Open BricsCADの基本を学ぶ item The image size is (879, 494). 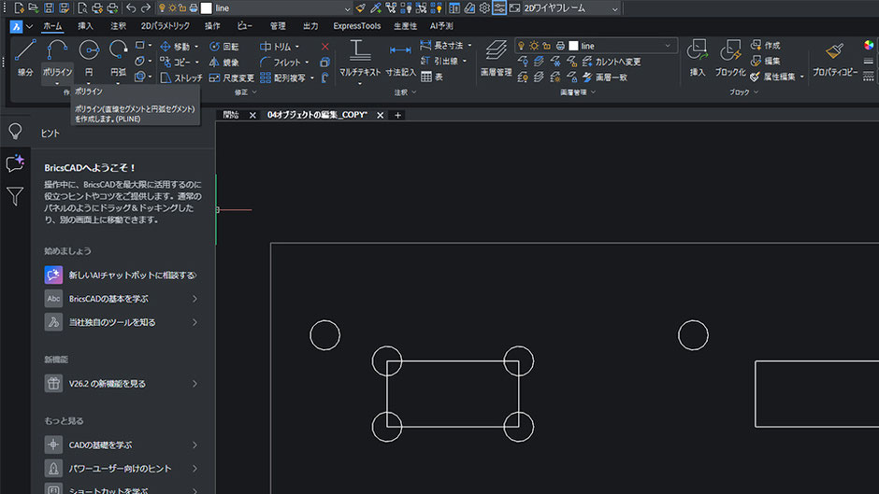[x=121, y=299]
